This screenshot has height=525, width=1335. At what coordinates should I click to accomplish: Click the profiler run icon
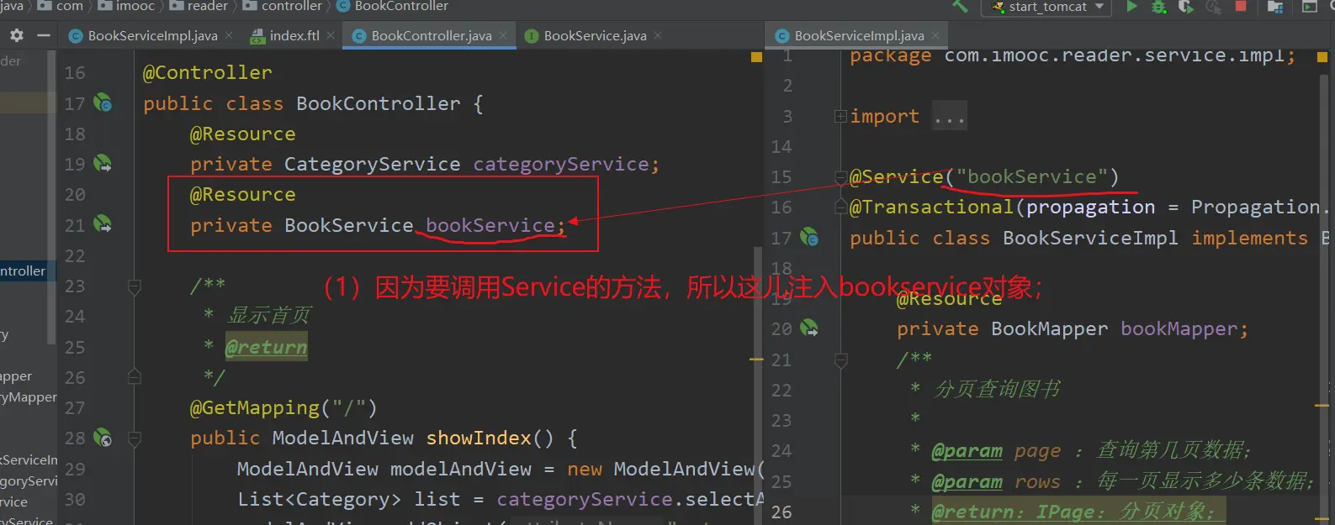(1213, 7)
